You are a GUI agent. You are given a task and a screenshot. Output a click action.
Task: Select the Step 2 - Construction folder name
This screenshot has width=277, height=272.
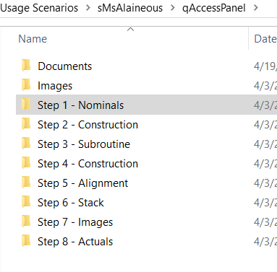pyautogui.click(x=88, y=125)
